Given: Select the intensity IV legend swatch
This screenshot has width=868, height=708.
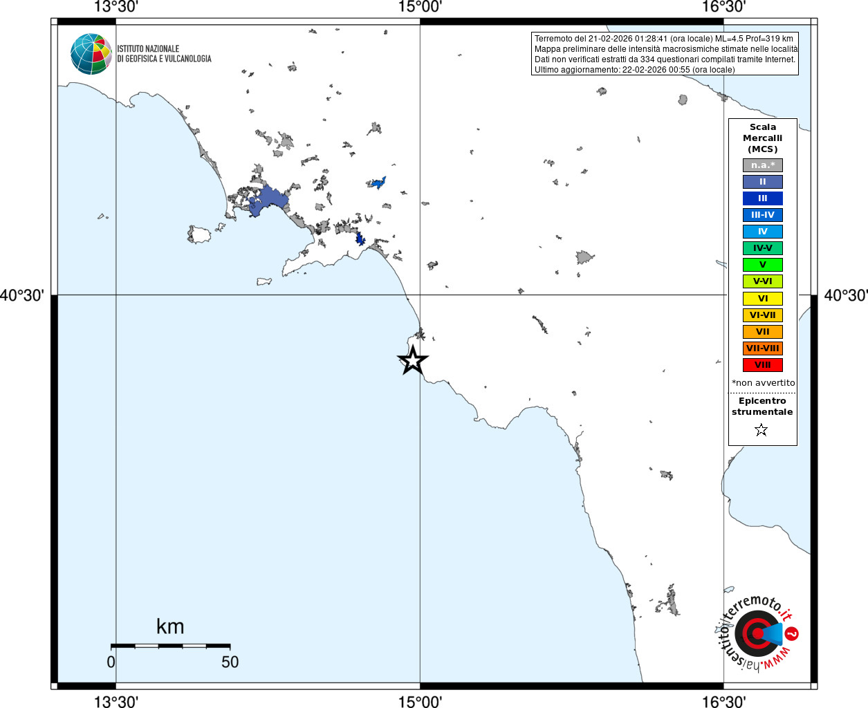Looking at the screenshot, I should [x=763, y=232].
